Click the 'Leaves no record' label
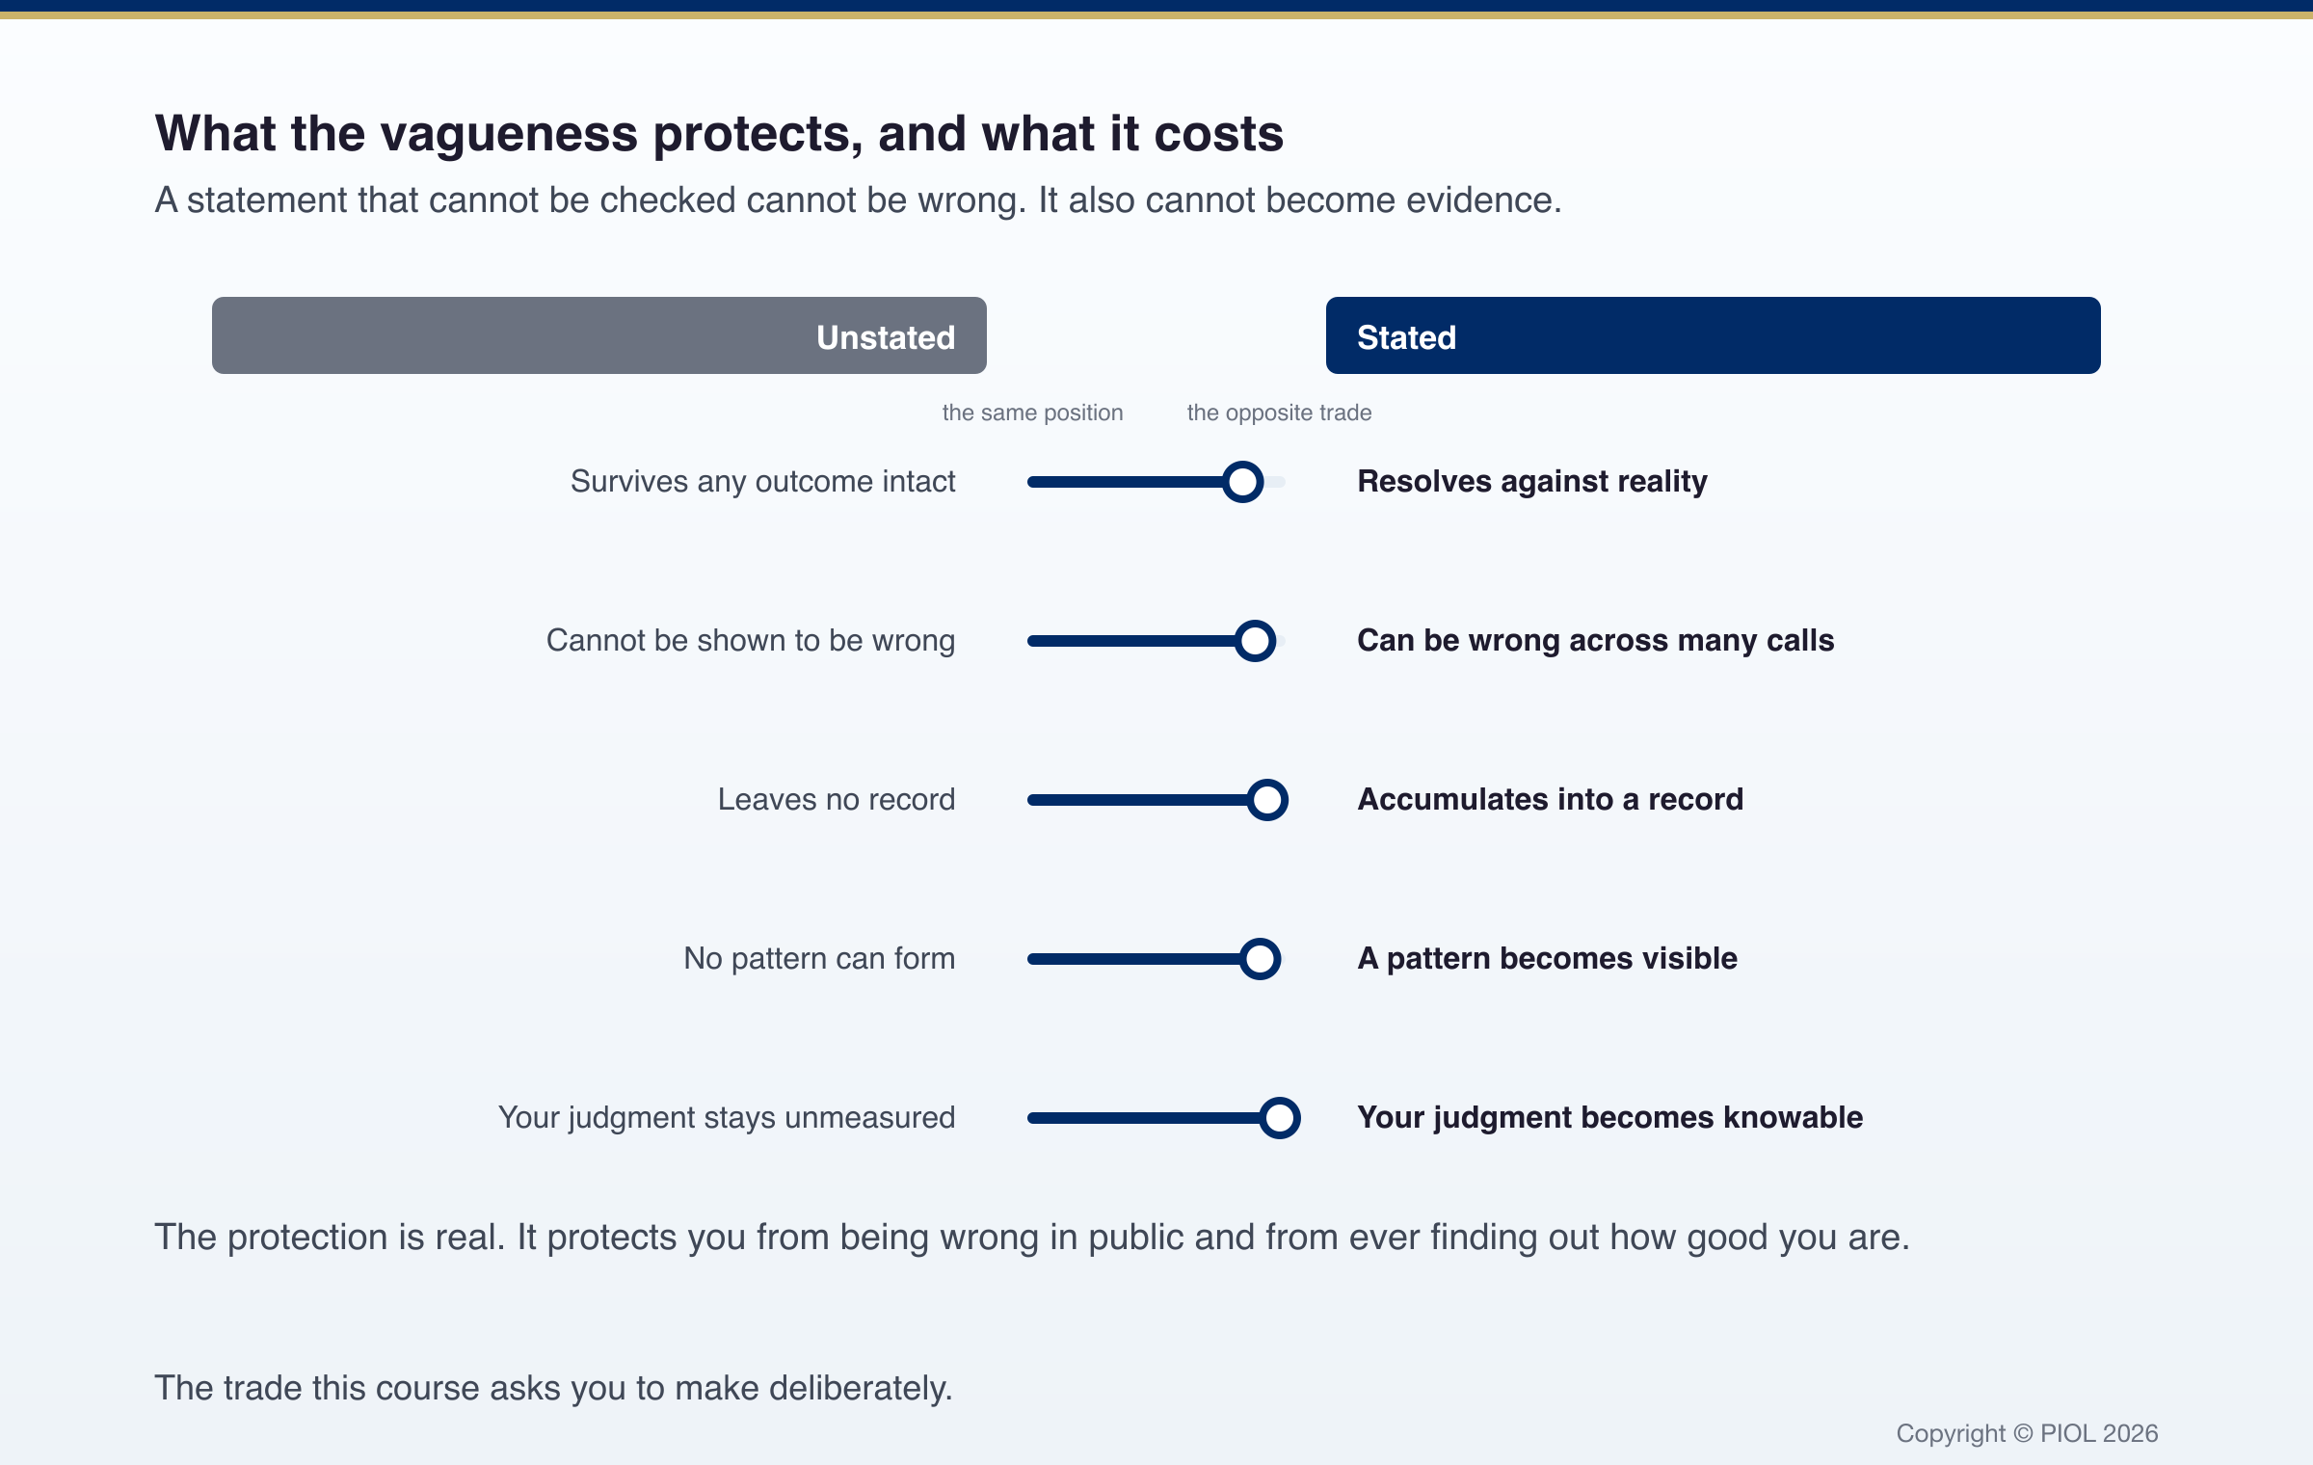Screen dimensions: 2313x1465 pyautogui.click(x=836, y=799)
